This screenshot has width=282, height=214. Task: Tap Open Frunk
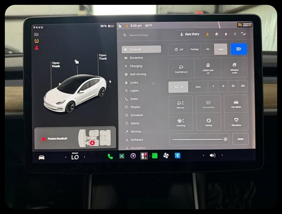(56, 64)
